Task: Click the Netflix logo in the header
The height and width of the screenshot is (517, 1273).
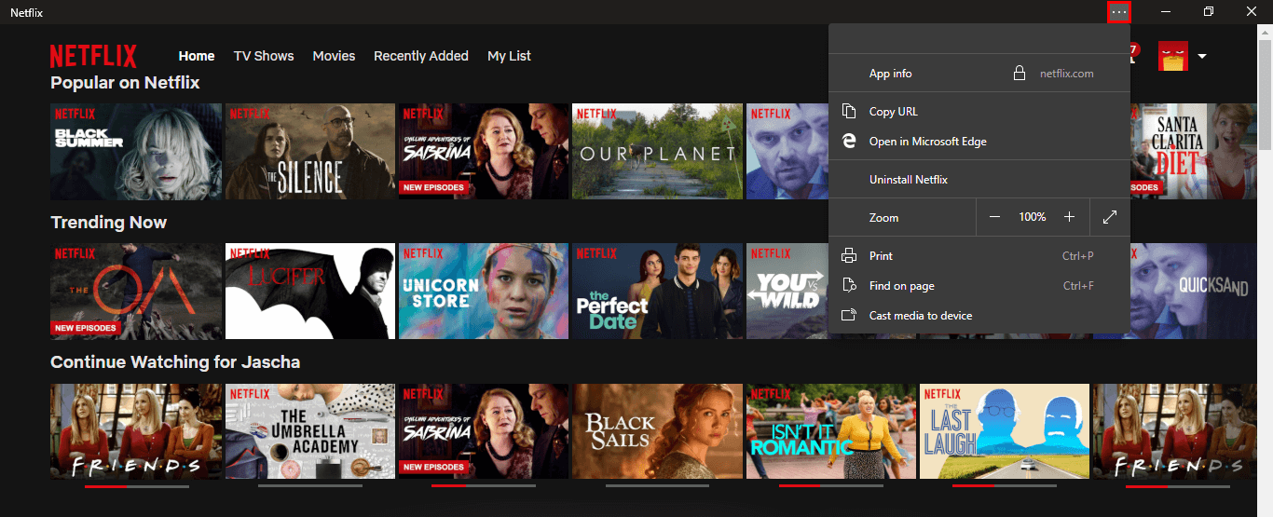Action: [x=93, y=56]
